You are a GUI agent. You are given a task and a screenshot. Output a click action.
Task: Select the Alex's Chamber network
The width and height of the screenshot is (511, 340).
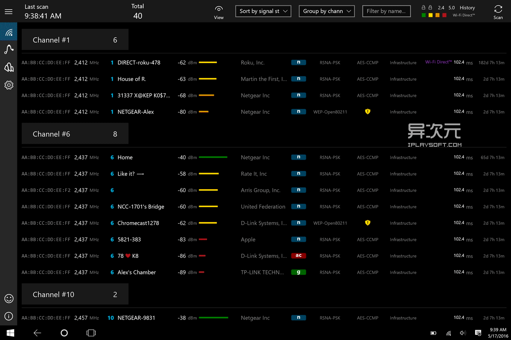tap(136, 272)
